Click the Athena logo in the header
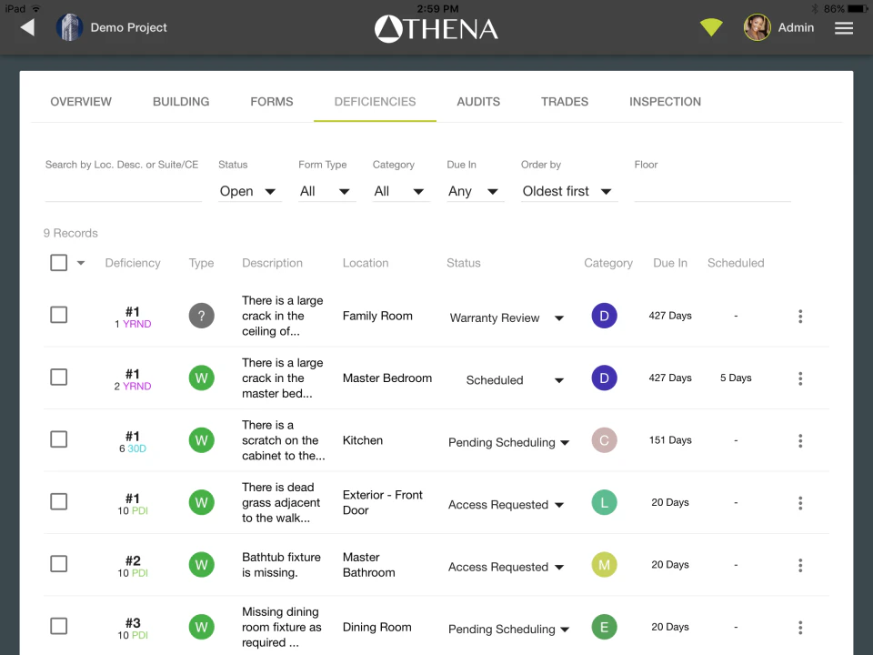Viewport: 873px width, 655px height. 436,27
